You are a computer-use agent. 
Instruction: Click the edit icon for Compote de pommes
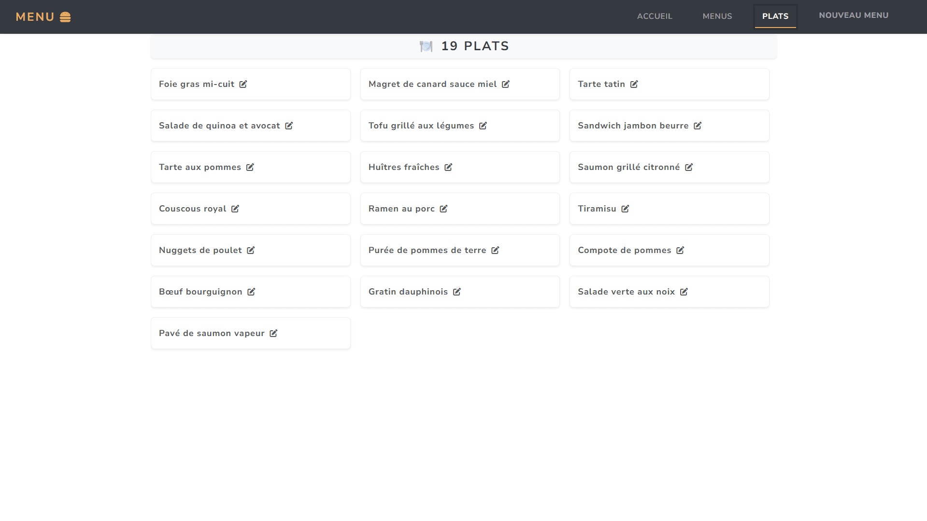pyautogui.click(x=680, y=250)
